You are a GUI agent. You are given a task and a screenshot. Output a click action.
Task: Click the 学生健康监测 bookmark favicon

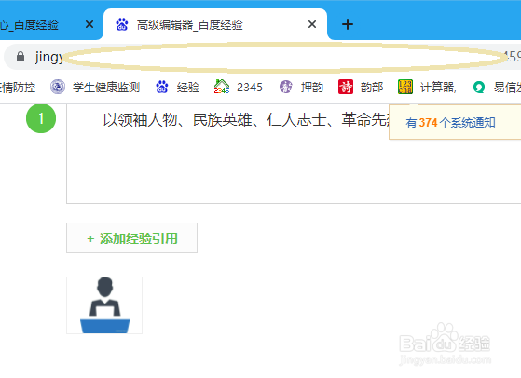(58, 87)
